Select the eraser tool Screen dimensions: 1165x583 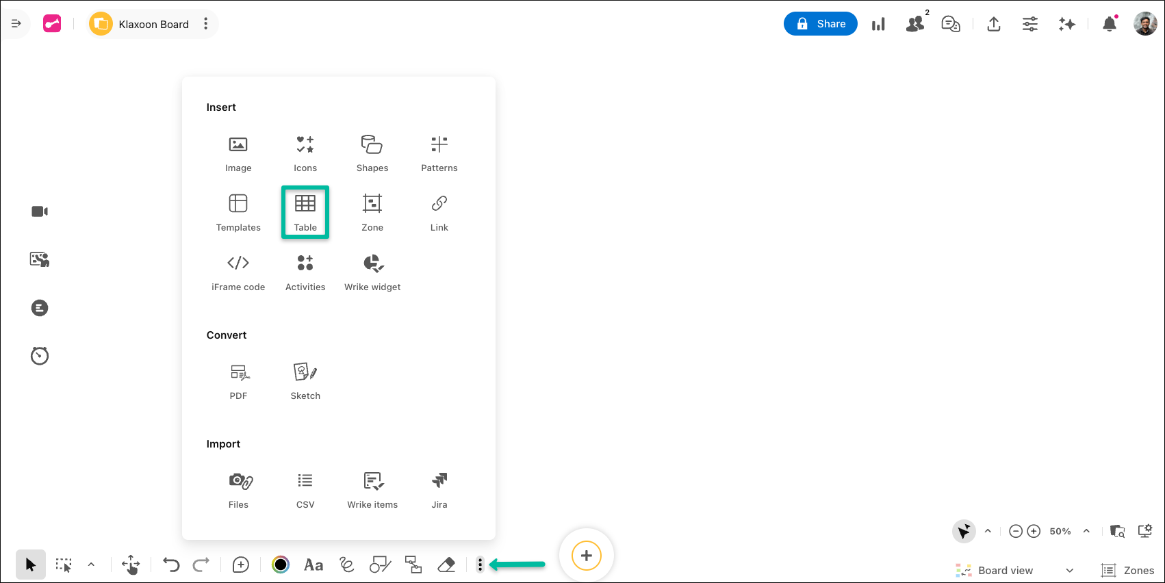coord(446,565)
